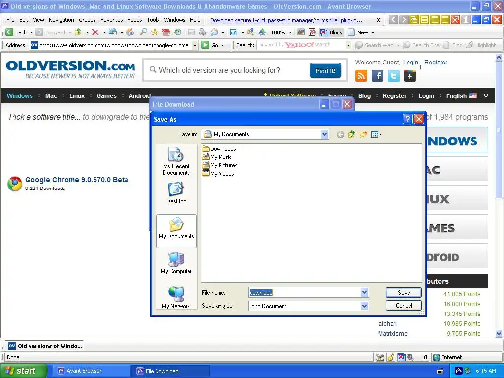Image resolution: width=504 pixels, height=378 pixels.
Task: Select the Games category tab
Action: pyautogui.click(x=106, y=96)
